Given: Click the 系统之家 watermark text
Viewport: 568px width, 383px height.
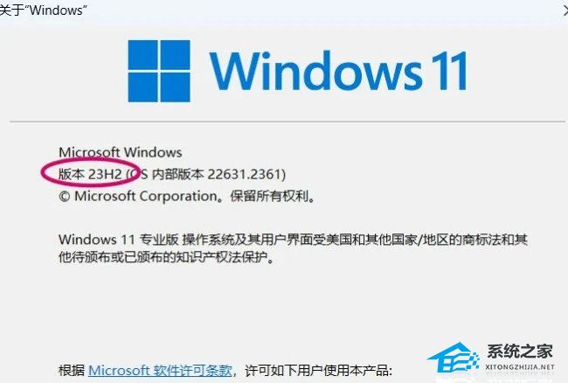Looking at the screenshot, I should pos(520,351).
